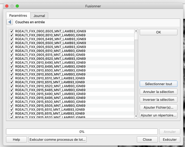Click Annuler la sélection button
The width and height of the screenshot is (185, 147).
point(158,92)
